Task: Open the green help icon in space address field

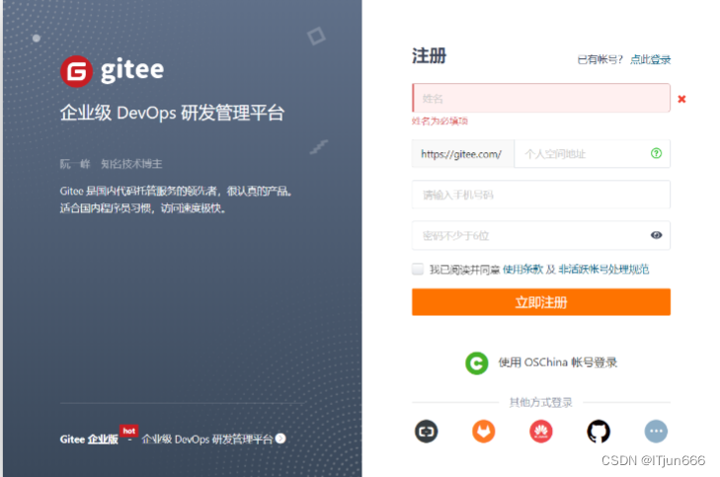Action: (656, 153)
